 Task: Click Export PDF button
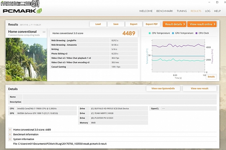coord(152,24)
